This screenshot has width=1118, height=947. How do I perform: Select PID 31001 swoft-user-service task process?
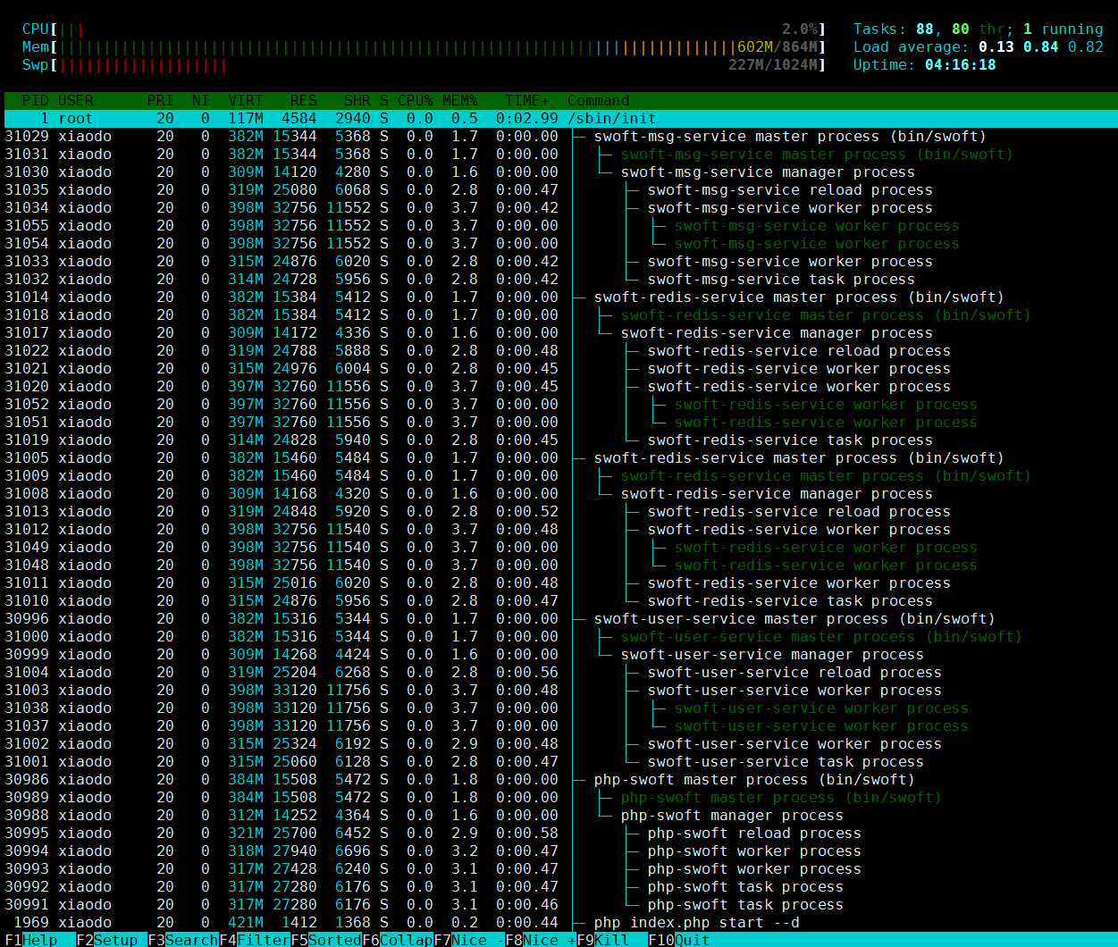point(560,761)
